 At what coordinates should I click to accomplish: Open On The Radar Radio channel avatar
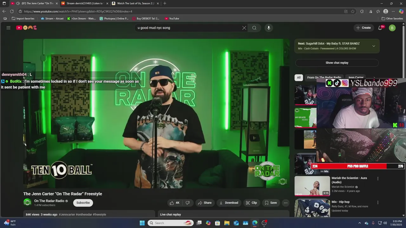pyautogui.click(x=28, y=202)
